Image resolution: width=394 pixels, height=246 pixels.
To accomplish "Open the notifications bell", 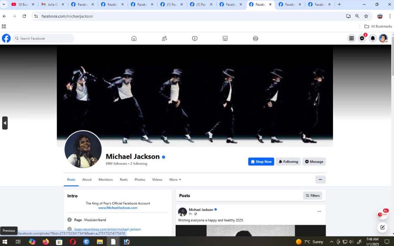I will coord(373,38).
